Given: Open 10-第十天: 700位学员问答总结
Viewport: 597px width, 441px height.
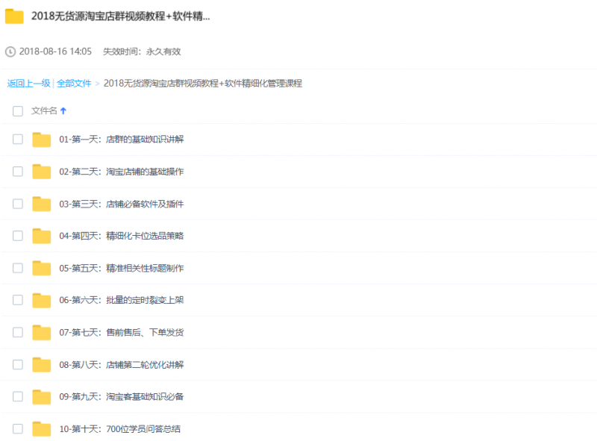Looking at the screenshot, I should pyautogui.click(x=120, y=429).
